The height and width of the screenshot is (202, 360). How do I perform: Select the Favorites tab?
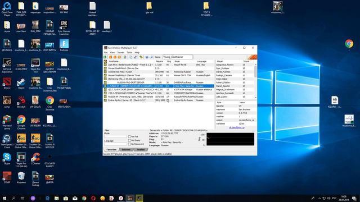(111, 150)
